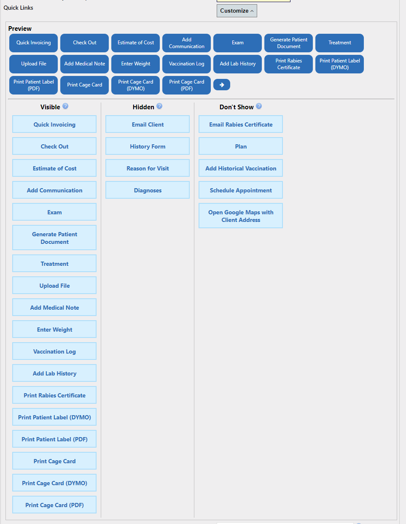Click Treatment preview button
This screenshot has width=406, height=524.
coord(340,43)
